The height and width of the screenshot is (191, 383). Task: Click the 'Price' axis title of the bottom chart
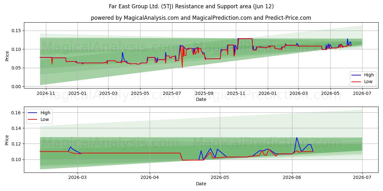(x=7, y=140)
